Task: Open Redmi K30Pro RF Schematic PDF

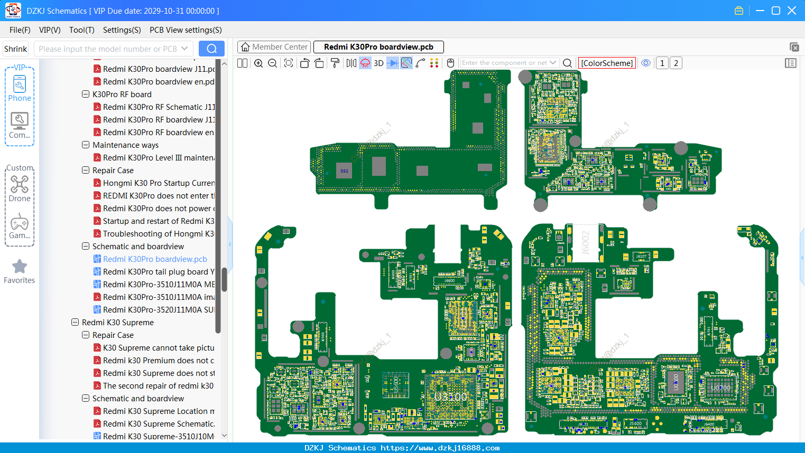Action: [154, 107]
